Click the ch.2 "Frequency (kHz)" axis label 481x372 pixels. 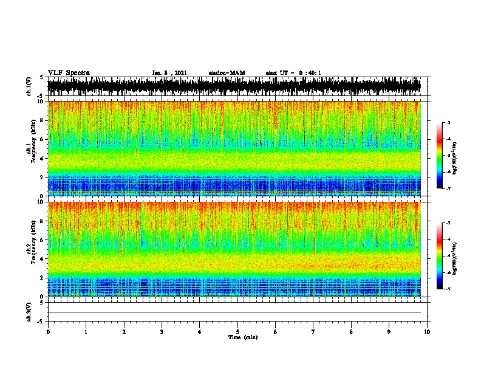pyautogui.click(x=33, y=242)
